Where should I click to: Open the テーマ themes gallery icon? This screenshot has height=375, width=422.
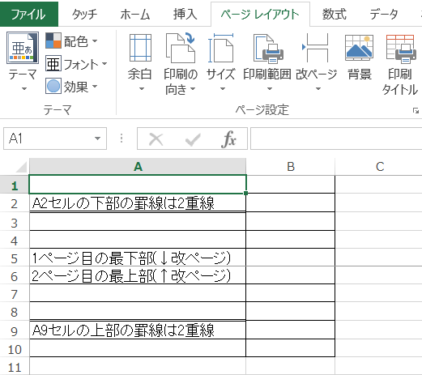pyautogui.click(x=23, y=48)
